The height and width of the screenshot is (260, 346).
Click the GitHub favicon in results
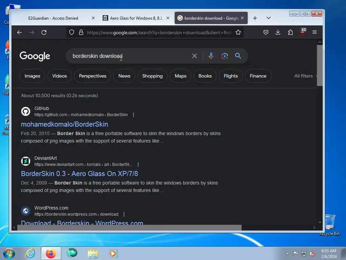point(26,111)
